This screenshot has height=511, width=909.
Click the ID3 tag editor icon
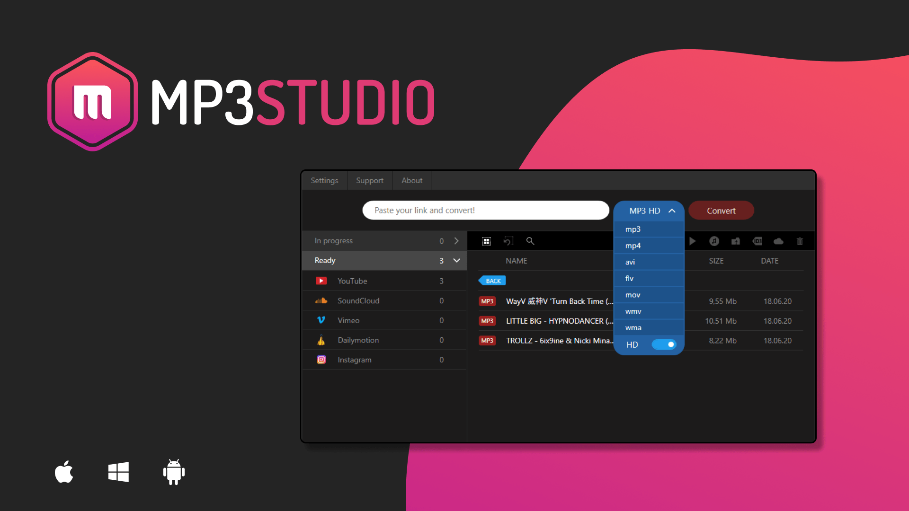coord(757,241)
